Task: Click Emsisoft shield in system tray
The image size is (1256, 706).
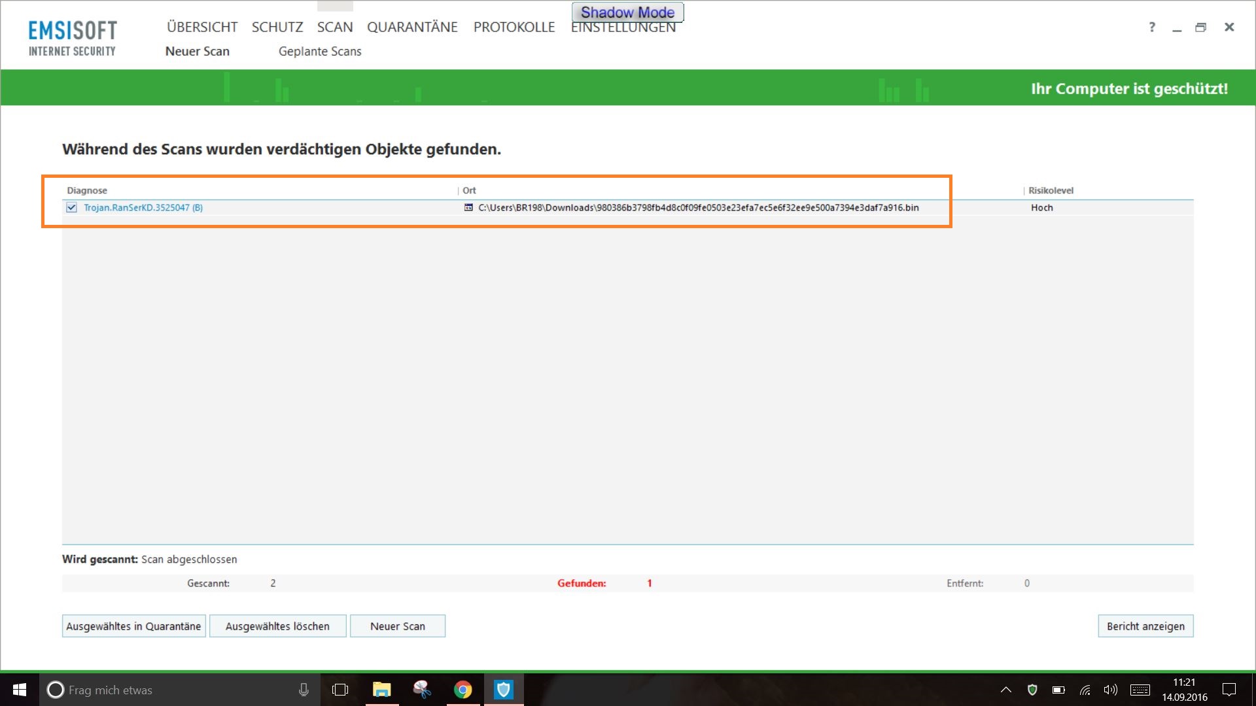Action: click(x=1032, y=690)
